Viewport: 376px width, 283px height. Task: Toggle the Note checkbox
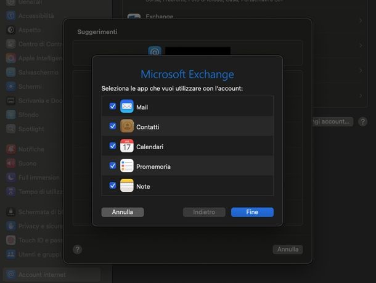113,186
